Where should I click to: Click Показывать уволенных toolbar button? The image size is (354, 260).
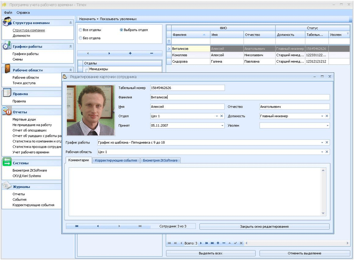click(x=118, y=19)
